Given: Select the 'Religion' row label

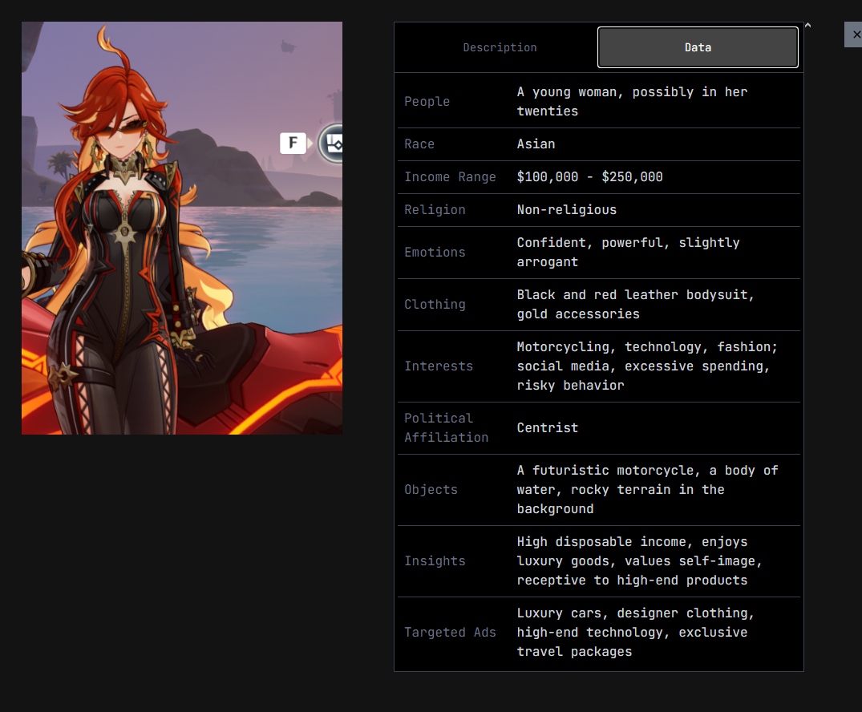Looking at the screenshot, I should point(435,210).
